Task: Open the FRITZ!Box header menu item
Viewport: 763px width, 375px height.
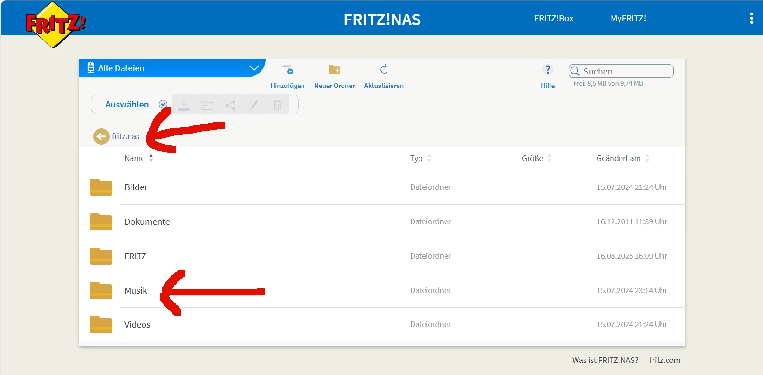Action: click(x=554, y=19)
